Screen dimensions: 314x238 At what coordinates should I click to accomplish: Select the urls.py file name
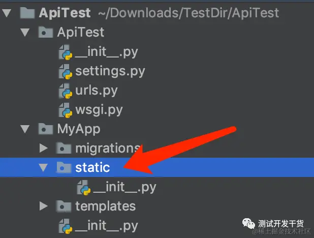tap(97, 91)
